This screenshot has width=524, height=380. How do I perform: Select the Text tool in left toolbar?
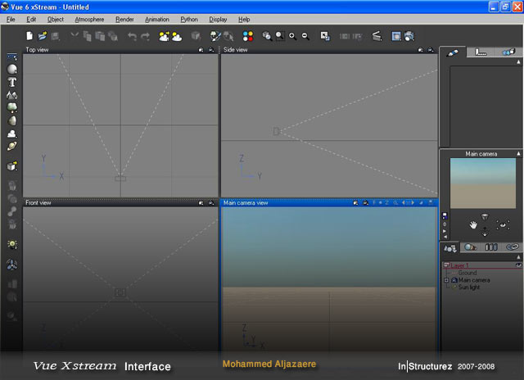click(12, 82)
